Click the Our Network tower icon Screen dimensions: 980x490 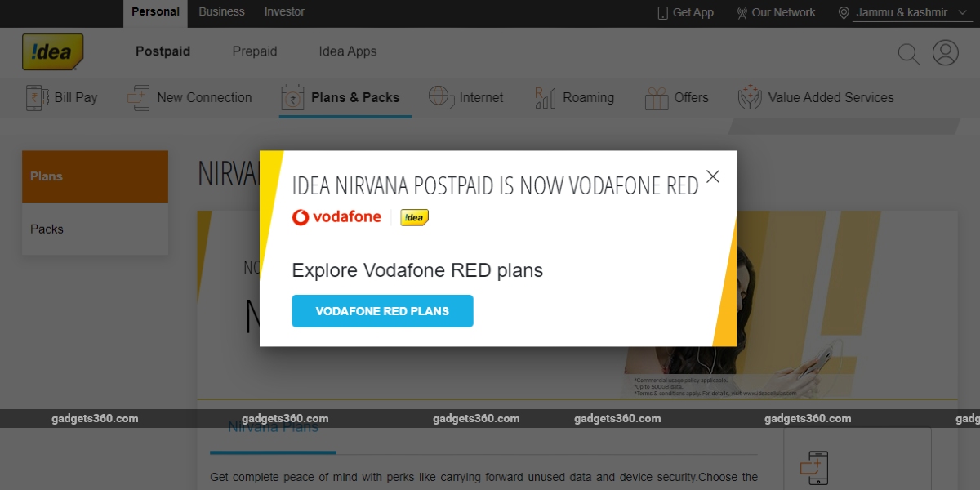[x=742, y=13]
